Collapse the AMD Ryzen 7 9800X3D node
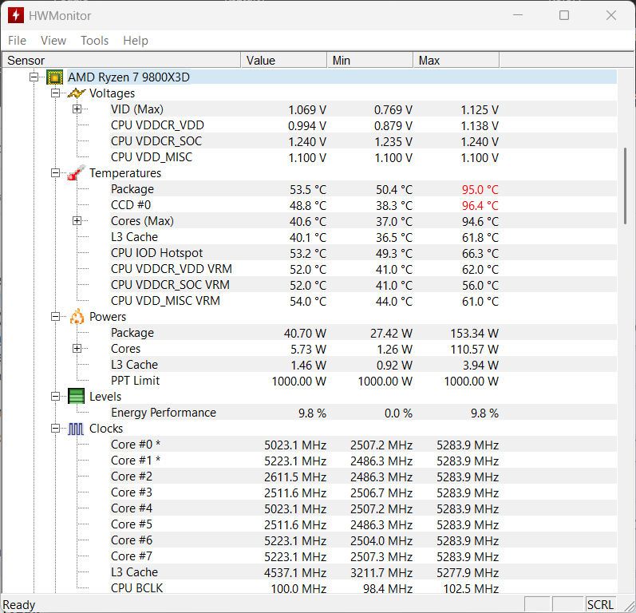 [x=34, y=77]
